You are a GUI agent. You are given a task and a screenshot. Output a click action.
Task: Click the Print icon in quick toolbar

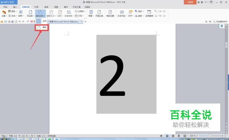pos(12,22)
